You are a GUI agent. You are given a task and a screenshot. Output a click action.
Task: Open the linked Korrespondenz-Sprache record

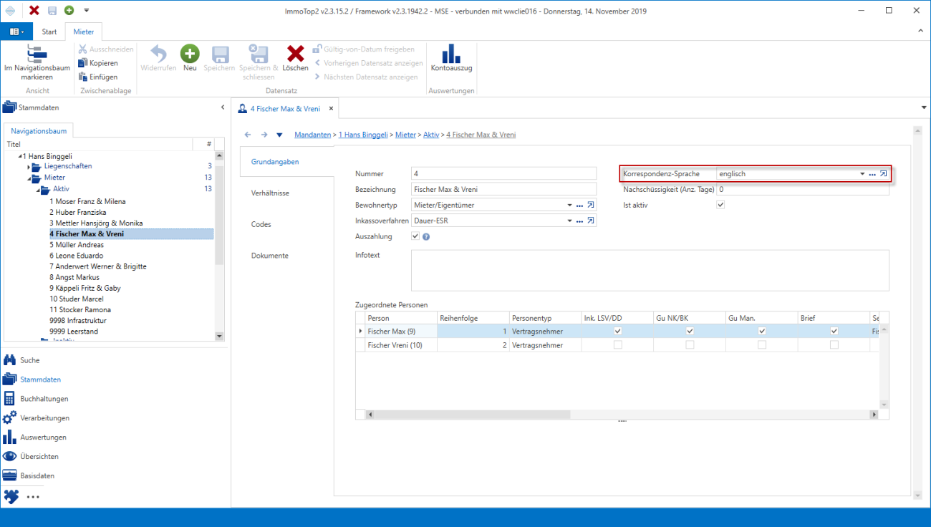click(883, 174)
